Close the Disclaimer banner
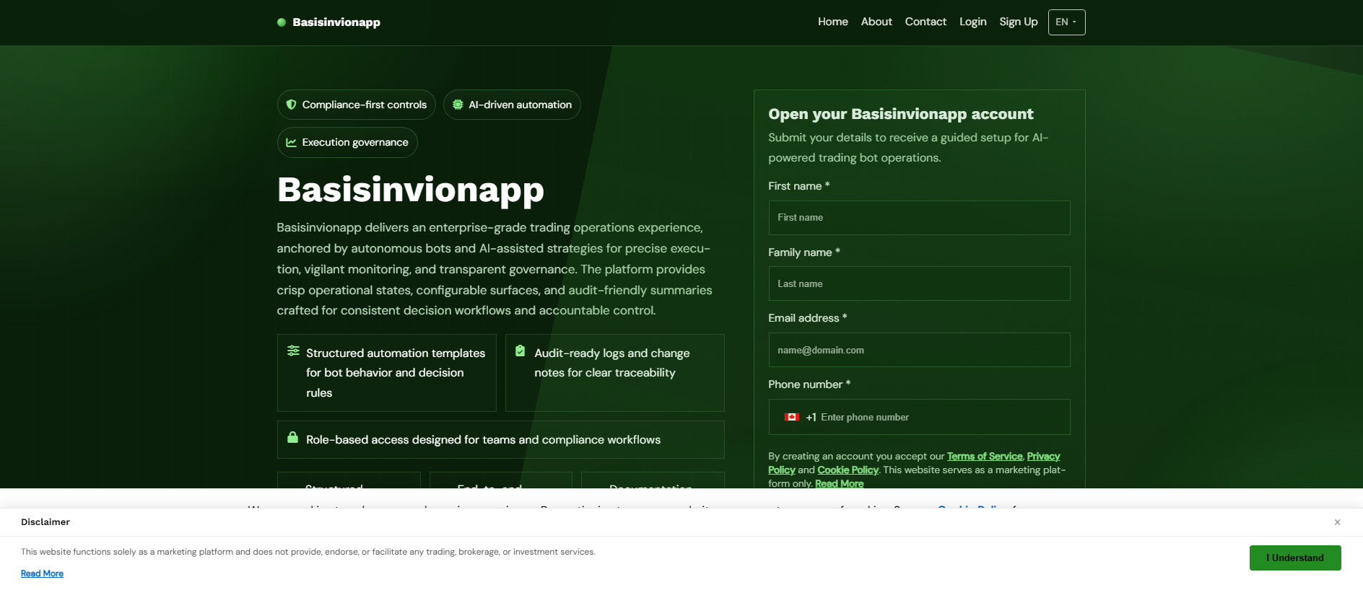 point(1337,522)
